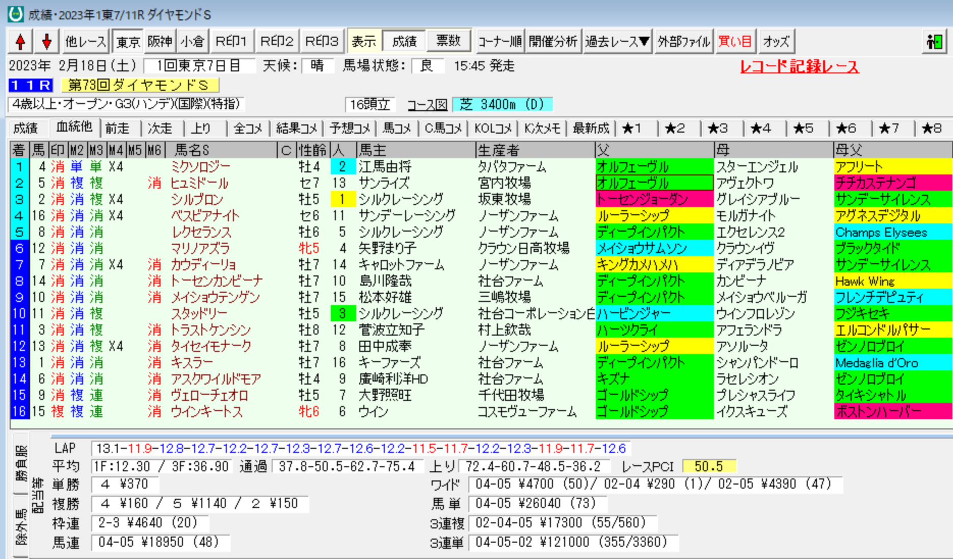Switch to the K次メモ tab
This screenshot has height=559, width=953.
click(x=543, y=128)
